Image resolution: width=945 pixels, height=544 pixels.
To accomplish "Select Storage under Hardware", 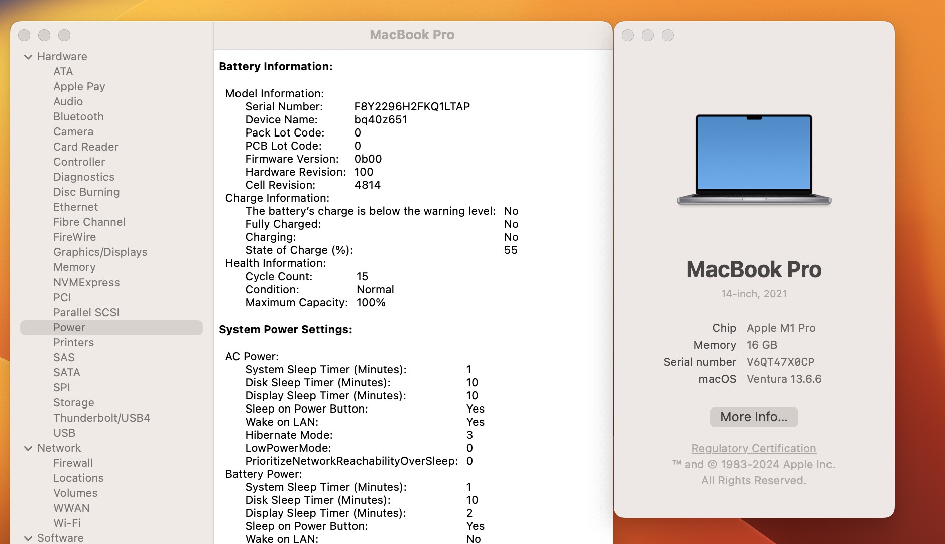I will tap(74, 402).
